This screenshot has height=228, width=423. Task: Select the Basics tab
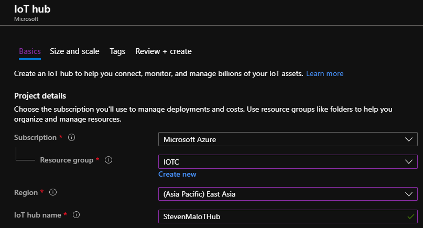coord(30,51)
